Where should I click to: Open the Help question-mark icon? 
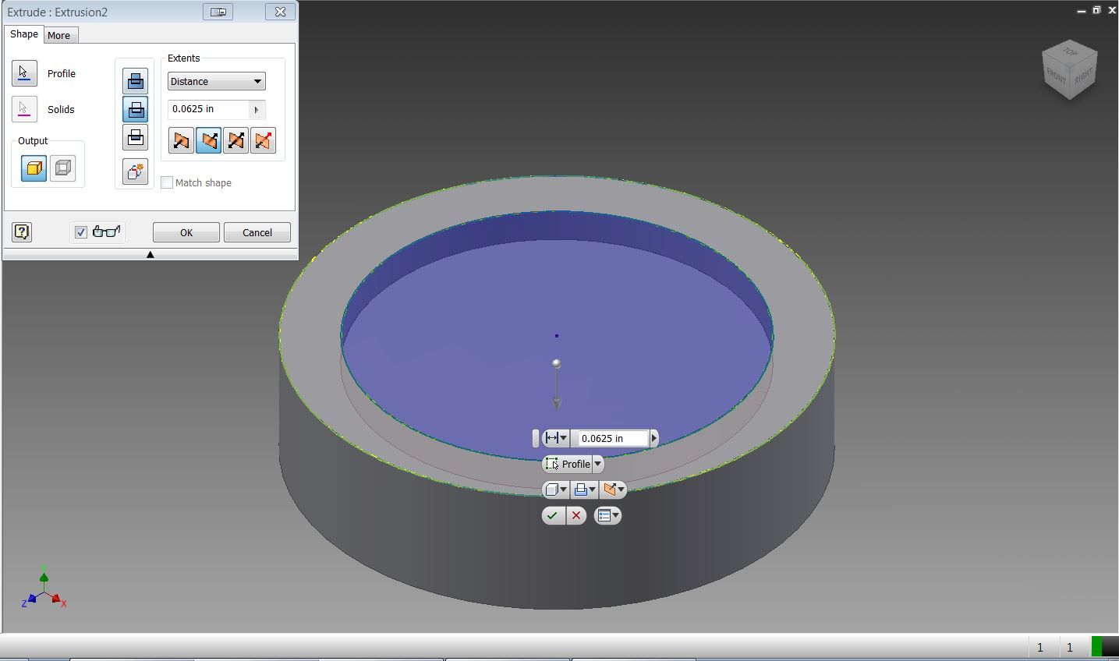click(x=22, y=232)
